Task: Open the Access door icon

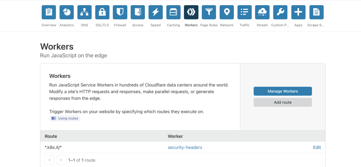Action: (138, 12)
